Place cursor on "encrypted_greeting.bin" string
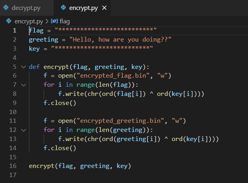The image size is (248, 183). tap(121, 121)
